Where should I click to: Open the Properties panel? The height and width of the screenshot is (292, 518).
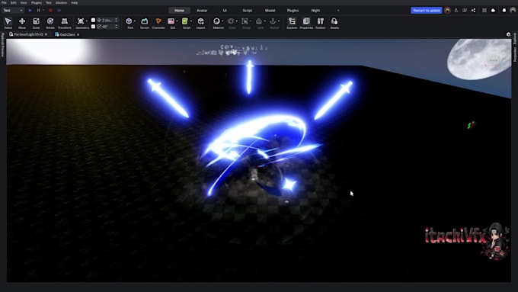306,23
